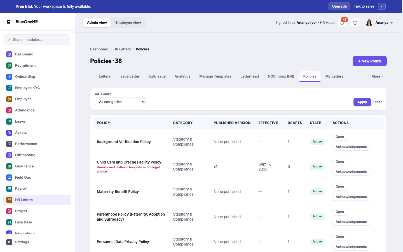Viewport: 403px width, 252px height.
Task: Open the Ananya user menu
Action: (379, 23)
